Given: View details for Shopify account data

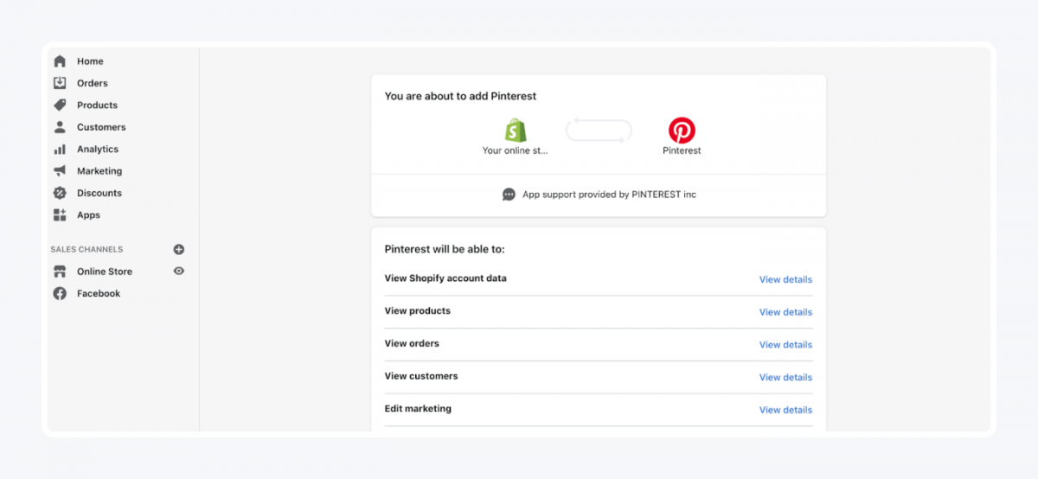Looking at the screenshot, I should tap(785, 279).
